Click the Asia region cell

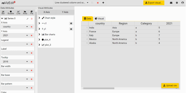pos(123,28)
